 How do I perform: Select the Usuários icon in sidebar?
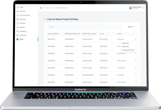tap(17, 11)
